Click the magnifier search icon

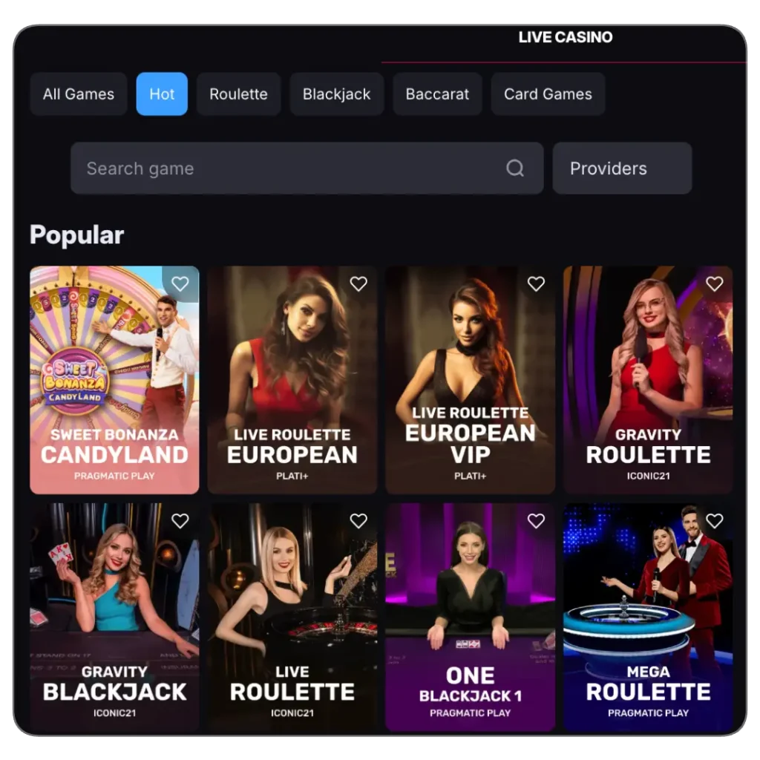[515, 168]
